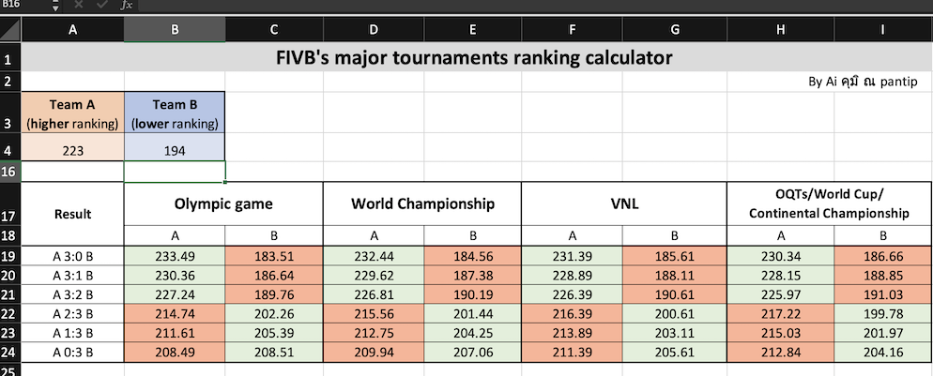Expand the Name Box dropdown arrow
The image size is (933, 376).
(x=54, y=5)
